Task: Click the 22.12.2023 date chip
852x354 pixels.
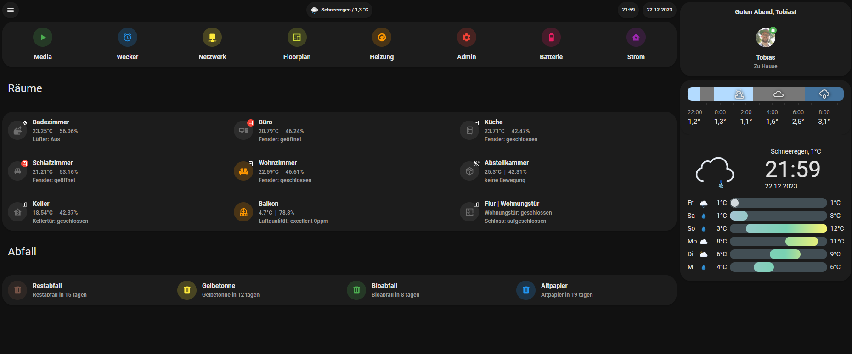Action: (x=659, y=10)
